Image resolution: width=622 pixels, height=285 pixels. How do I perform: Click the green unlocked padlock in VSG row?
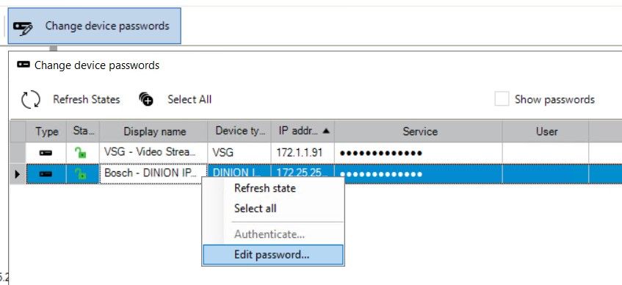81,153
